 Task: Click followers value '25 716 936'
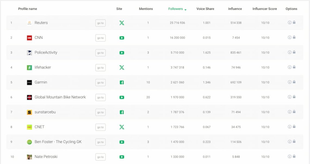coord(177,23)
